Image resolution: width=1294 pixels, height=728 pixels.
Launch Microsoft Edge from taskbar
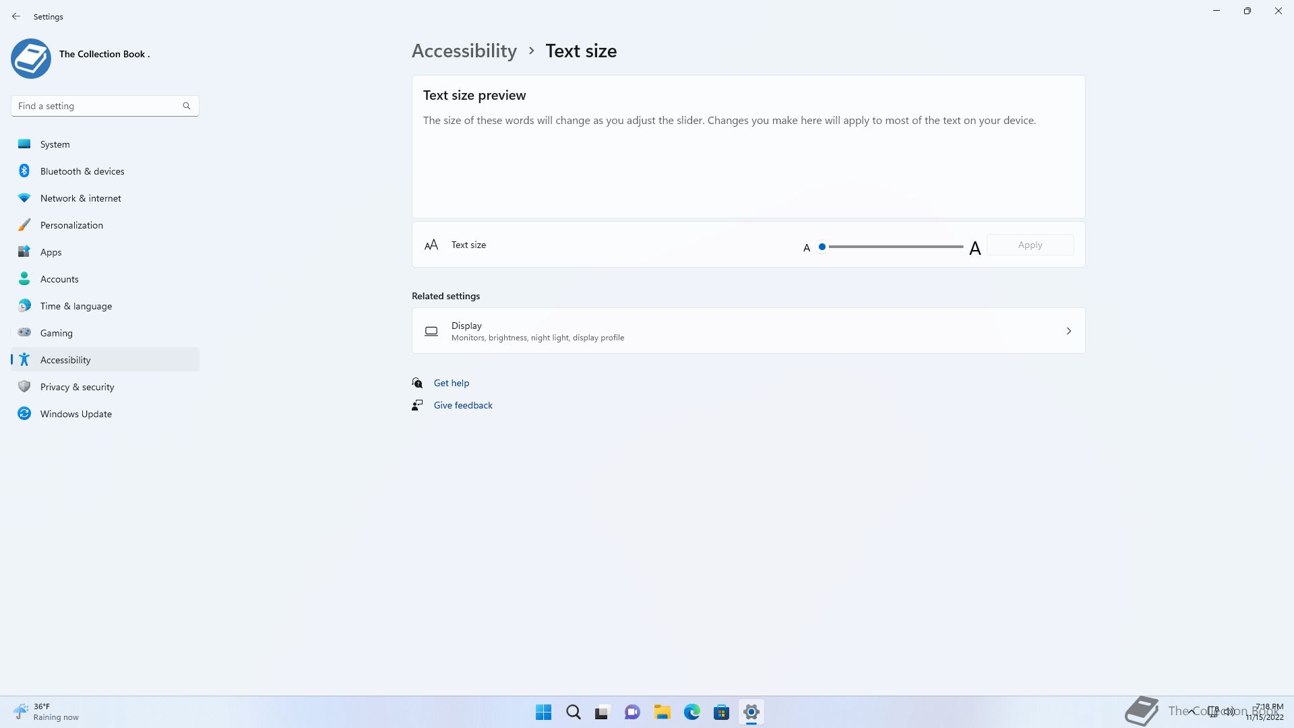pyautogui.click(x=692, y=712)
